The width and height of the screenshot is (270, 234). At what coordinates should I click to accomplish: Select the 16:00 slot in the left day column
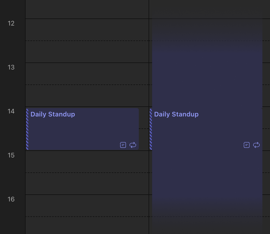pyautogui.click(x=87, y=205)
